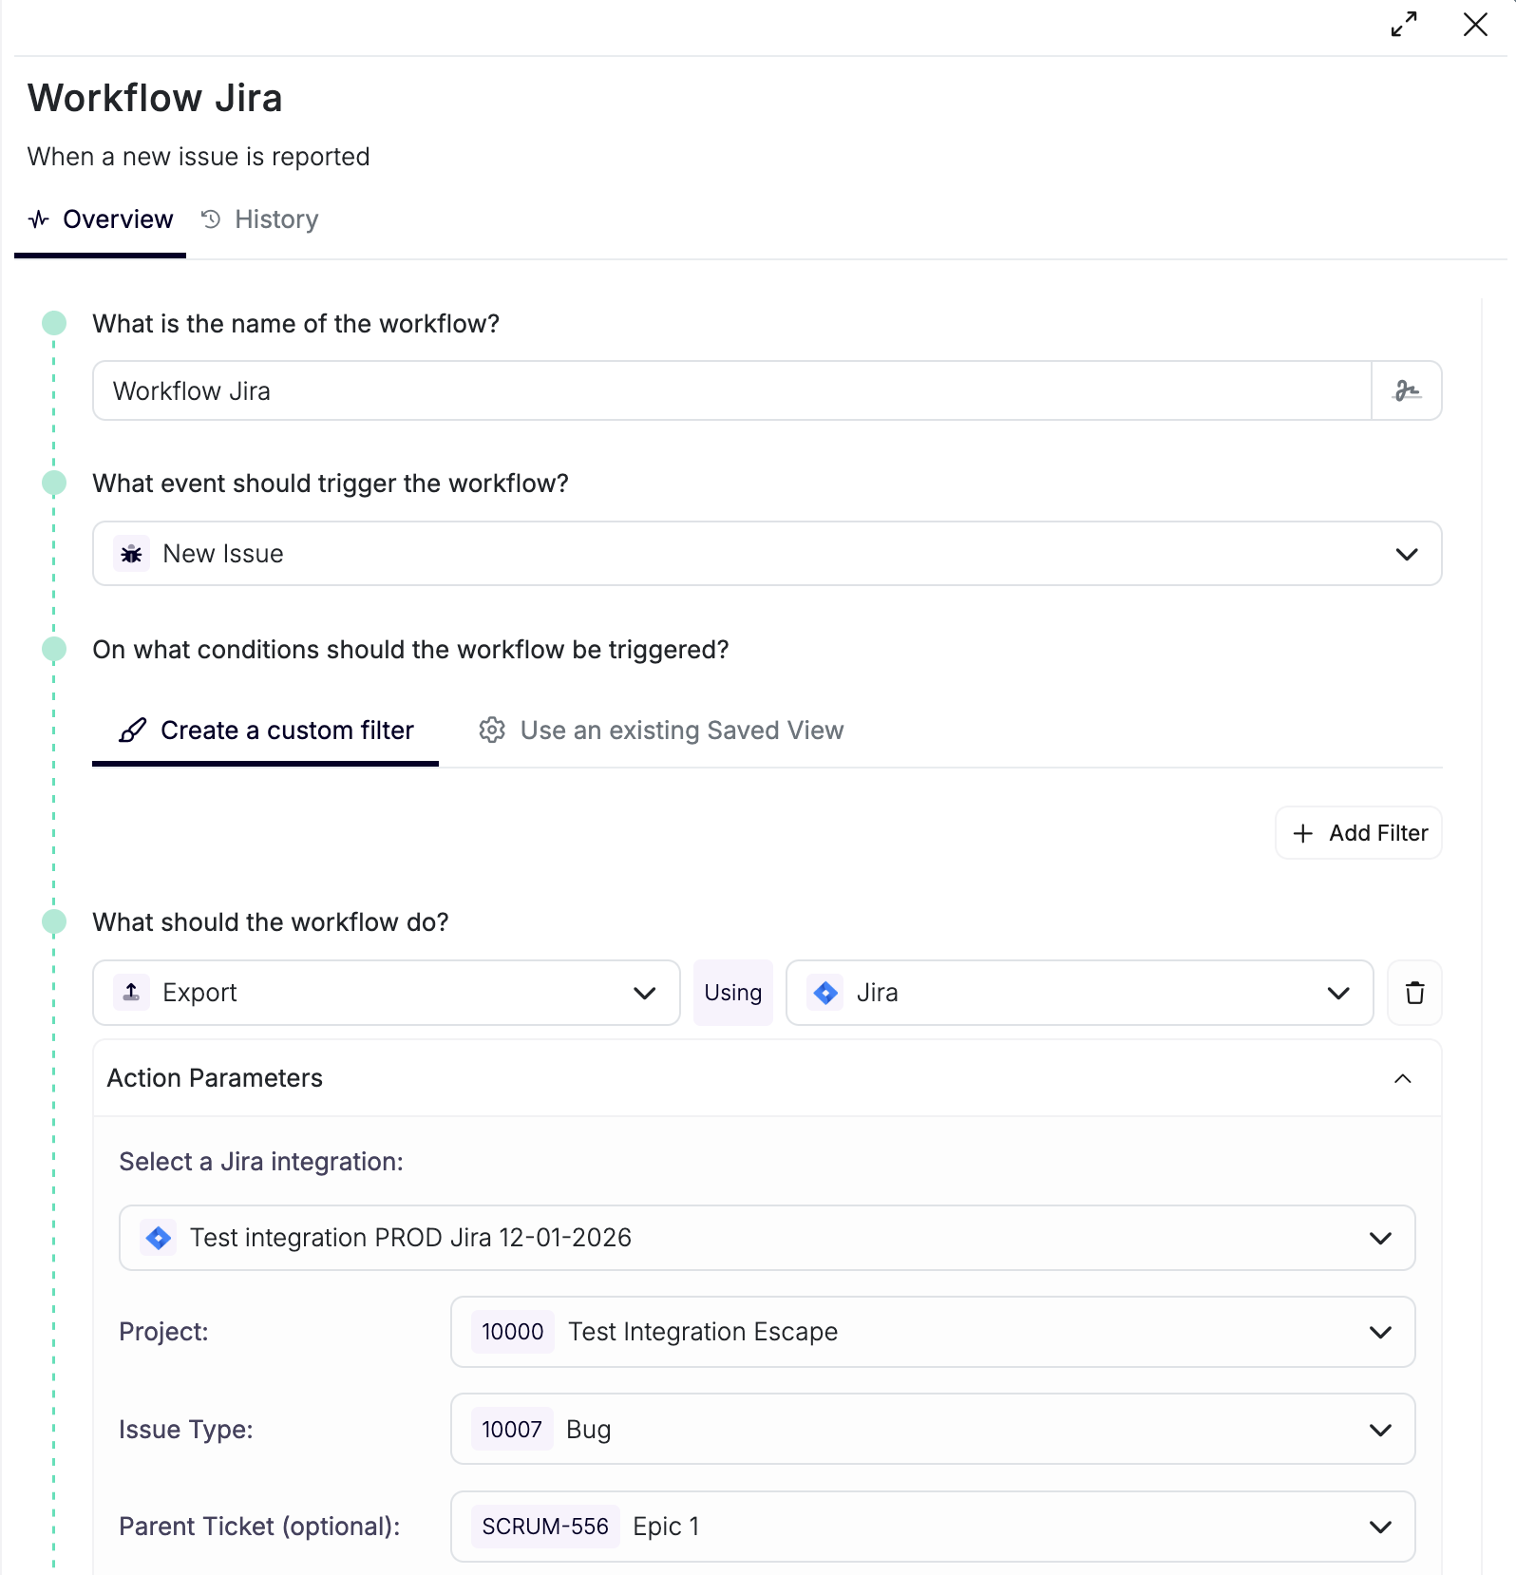Click the 'On what conditions' question heading
The width and height of the screenshot is (1516, 1575).
(410, 650)
